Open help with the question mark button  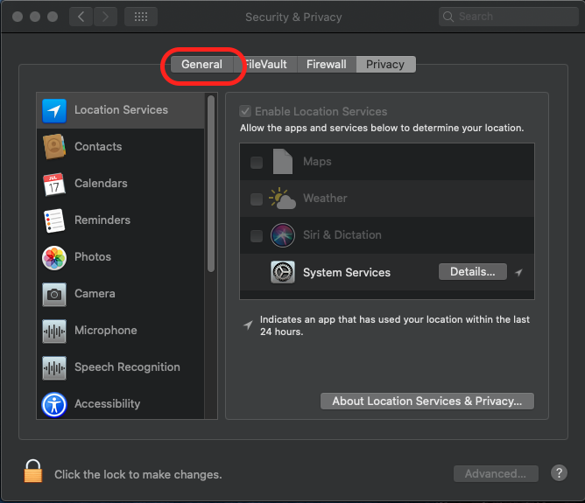click(559, 473)
